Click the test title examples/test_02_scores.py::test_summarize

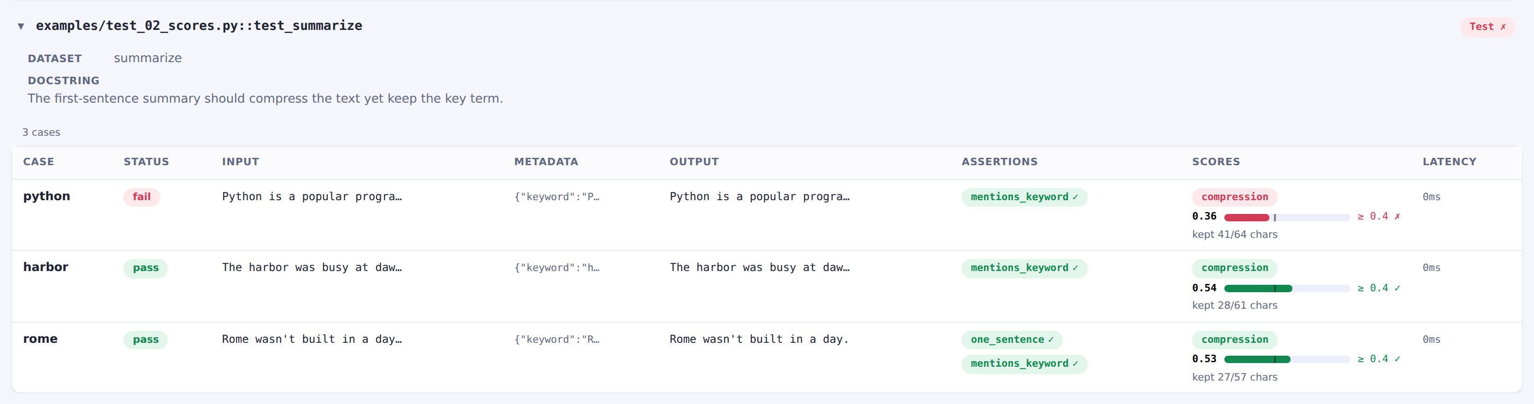coord(199,26)
